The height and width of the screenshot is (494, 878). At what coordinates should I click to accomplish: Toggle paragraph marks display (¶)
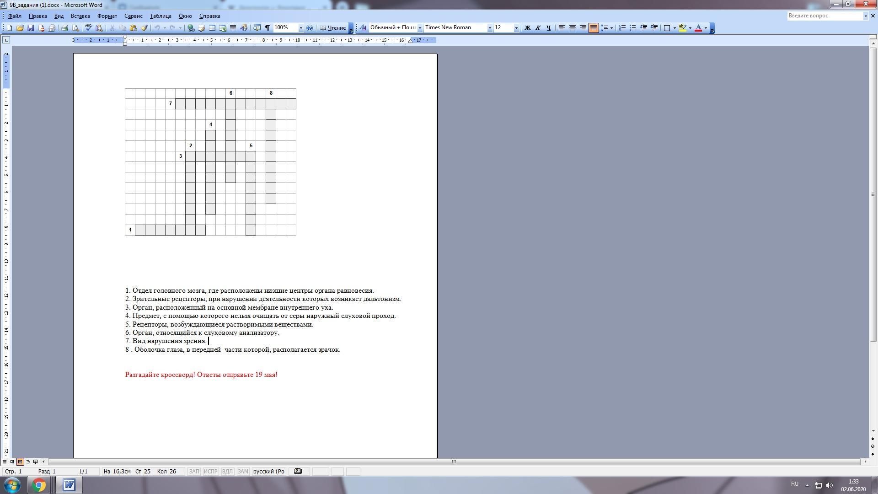tap(268, 28)
